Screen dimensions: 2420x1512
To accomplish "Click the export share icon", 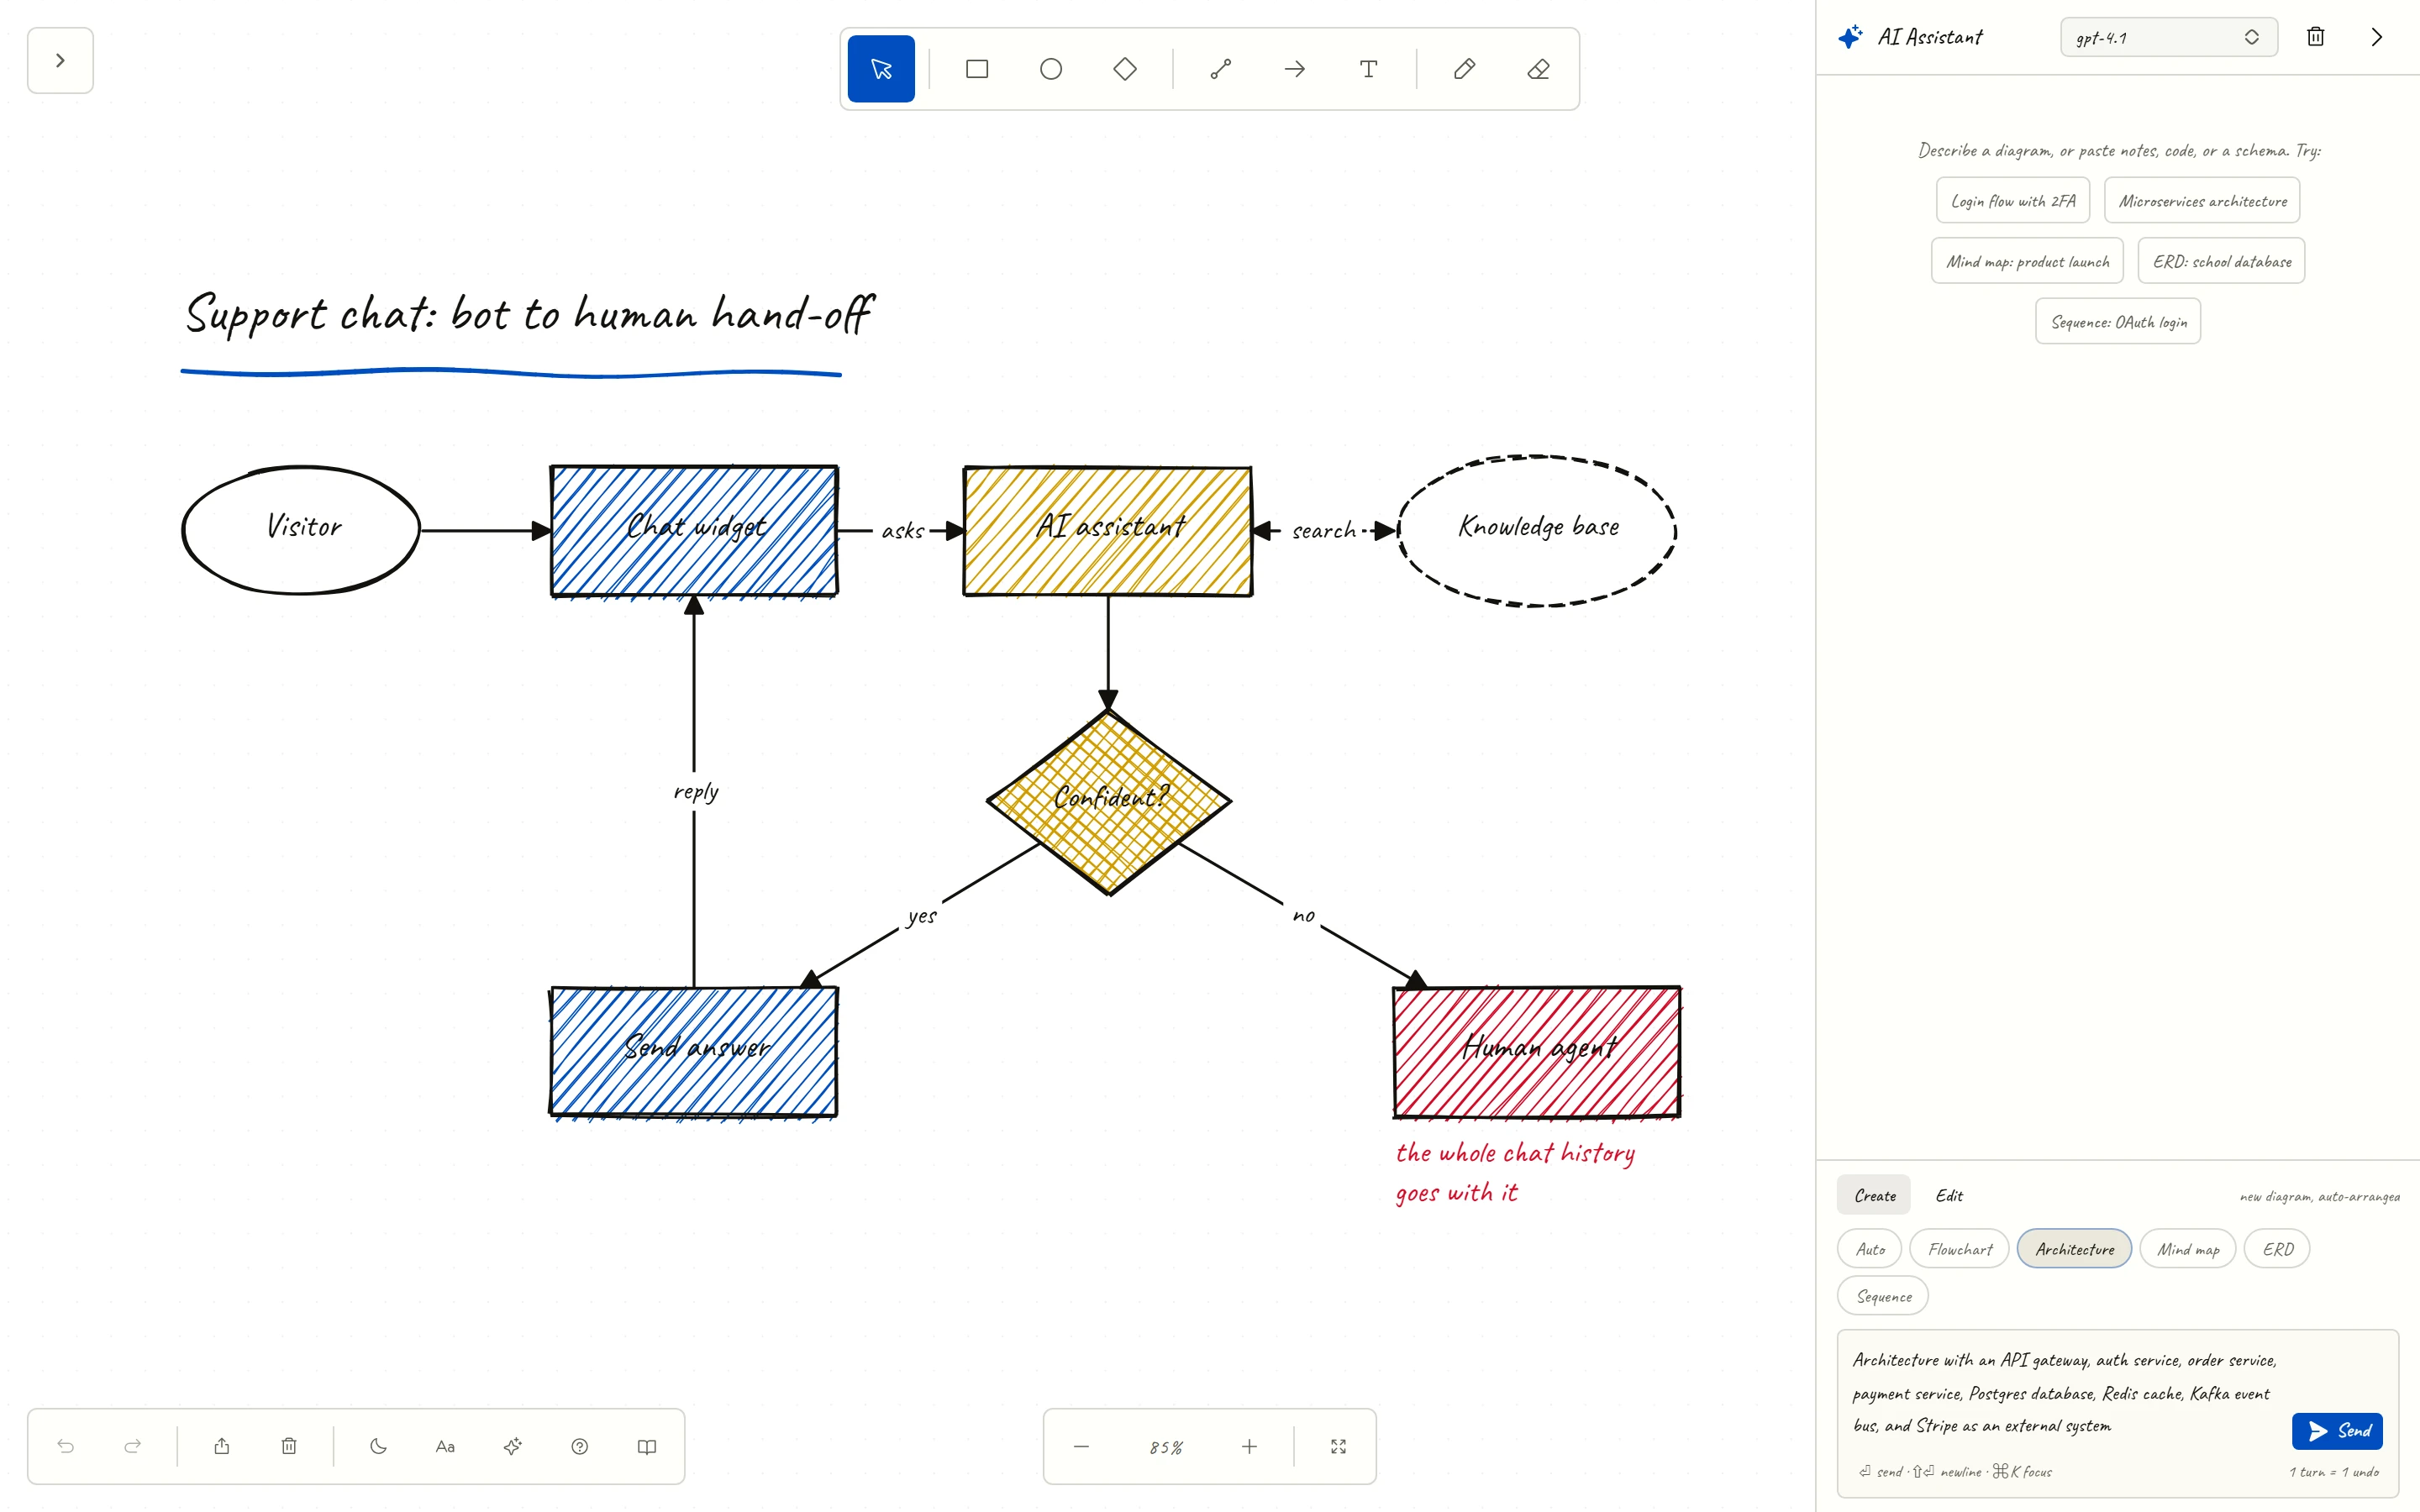I will [222, 1446].
